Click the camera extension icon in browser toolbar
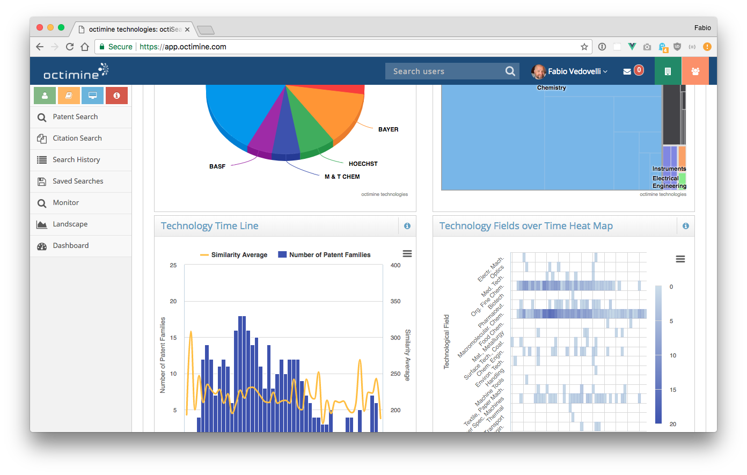 tap(647, 47)
